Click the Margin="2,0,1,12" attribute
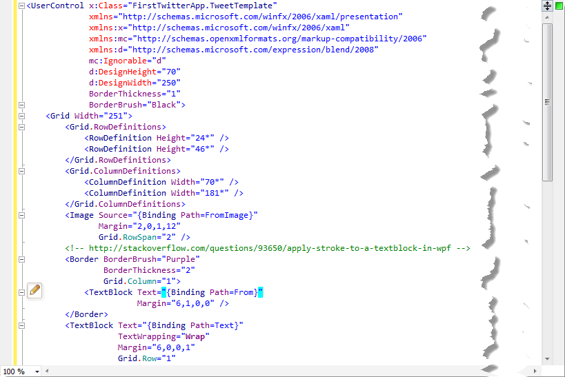This screenshot has height=377, width=565. click(x=139, y=226)
